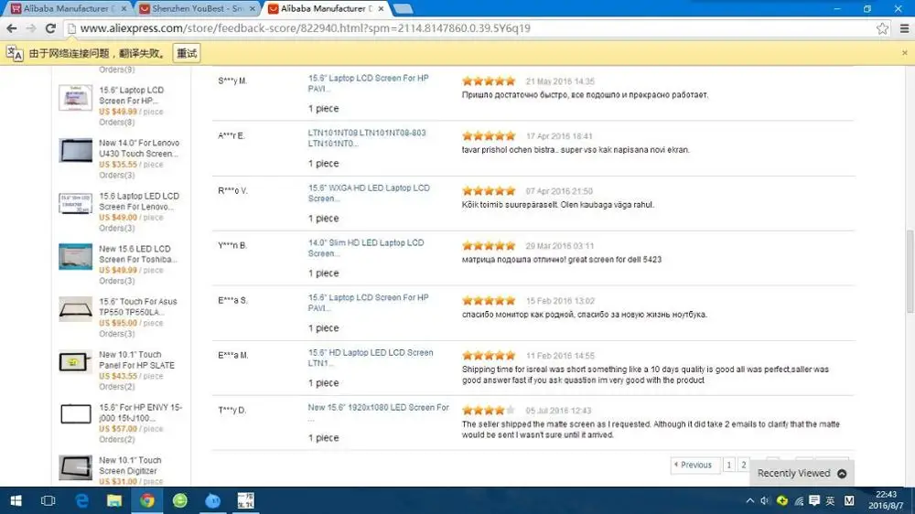Bookmark page using star icon
The height and width of the screenshot is (514, 915).
882,28
